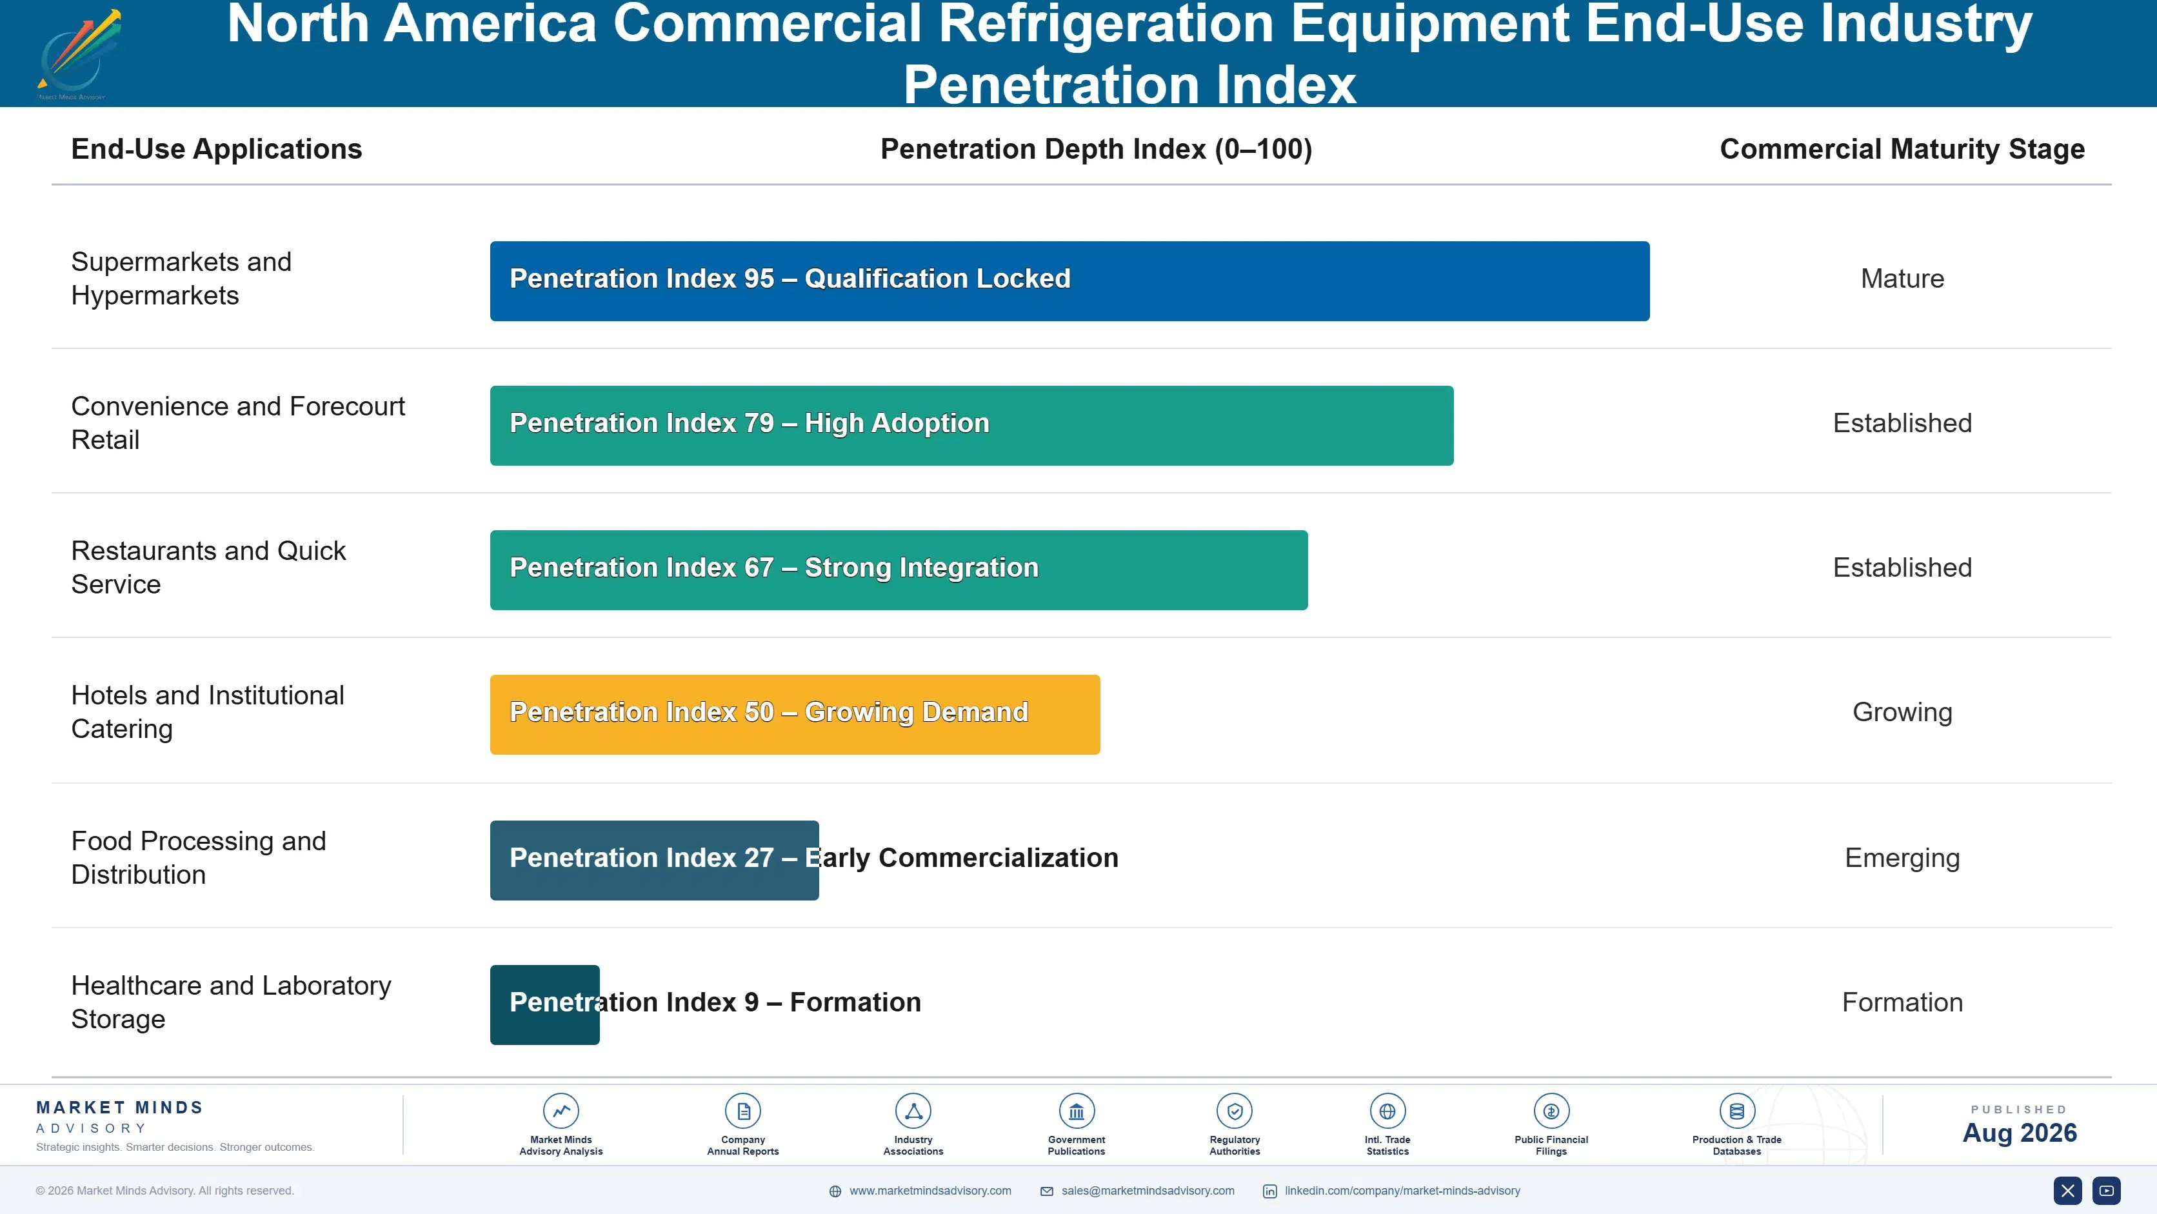Click the globe icon beside website address

pyautogui.click(x=835, y=1191)
